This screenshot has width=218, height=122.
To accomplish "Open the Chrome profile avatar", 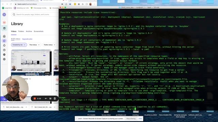I will click(91, 4).
